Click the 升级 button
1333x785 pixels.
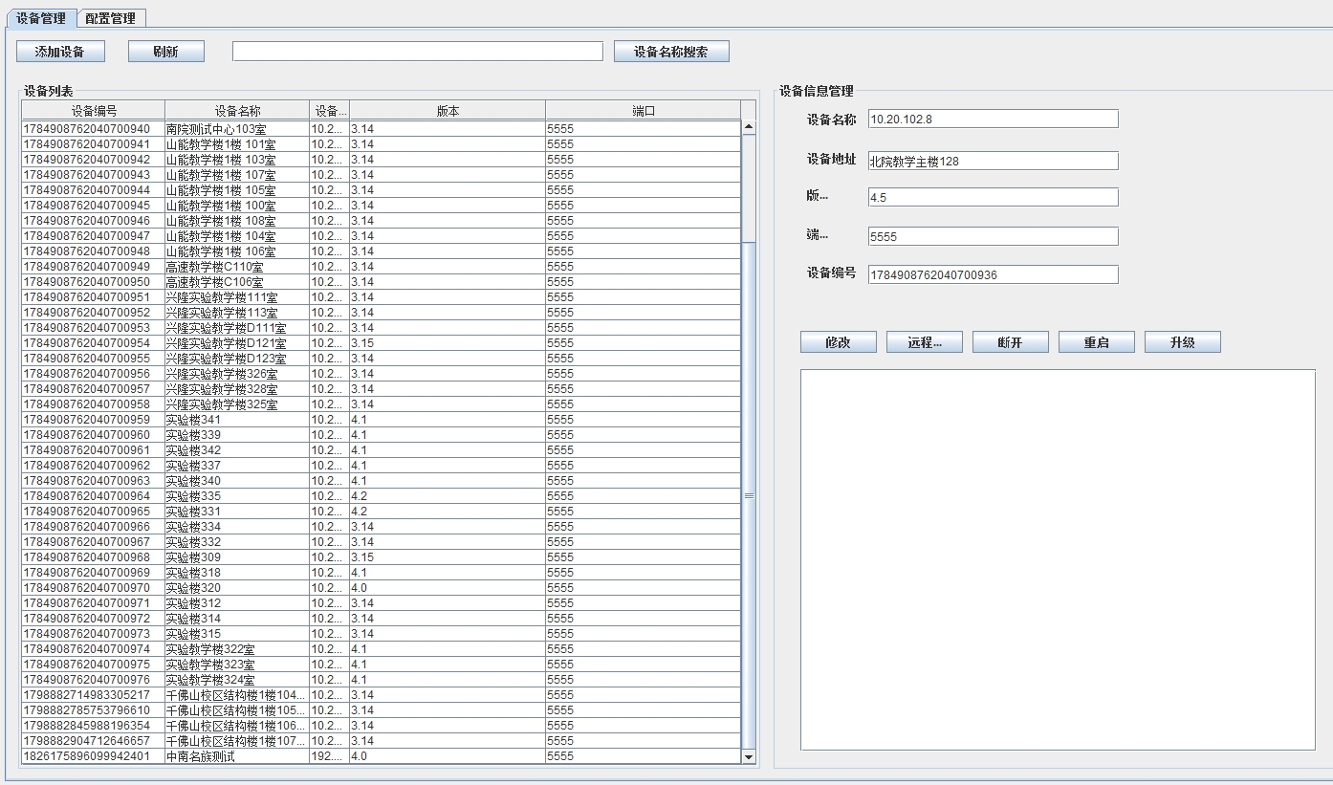(x=1182, y=342)
